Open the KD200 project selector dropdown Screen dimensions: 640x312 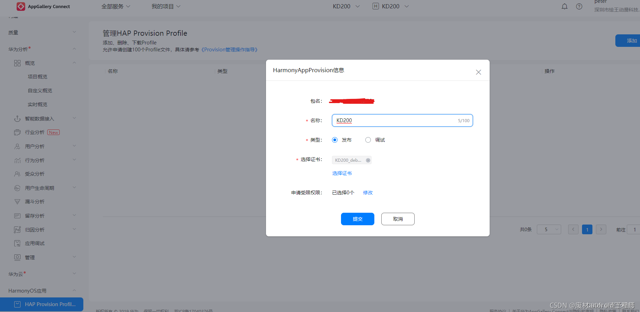pyautogui.click(x=346, y=6)
